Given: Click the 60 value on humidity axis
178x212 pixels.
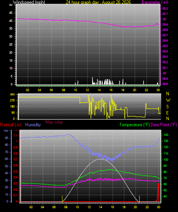Looking at the screenshot, I should pos(6,159).
